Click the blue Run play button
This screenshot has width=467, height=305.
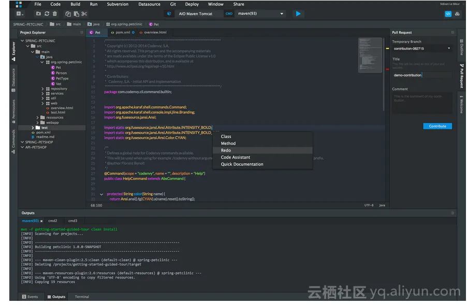point(298,14)
